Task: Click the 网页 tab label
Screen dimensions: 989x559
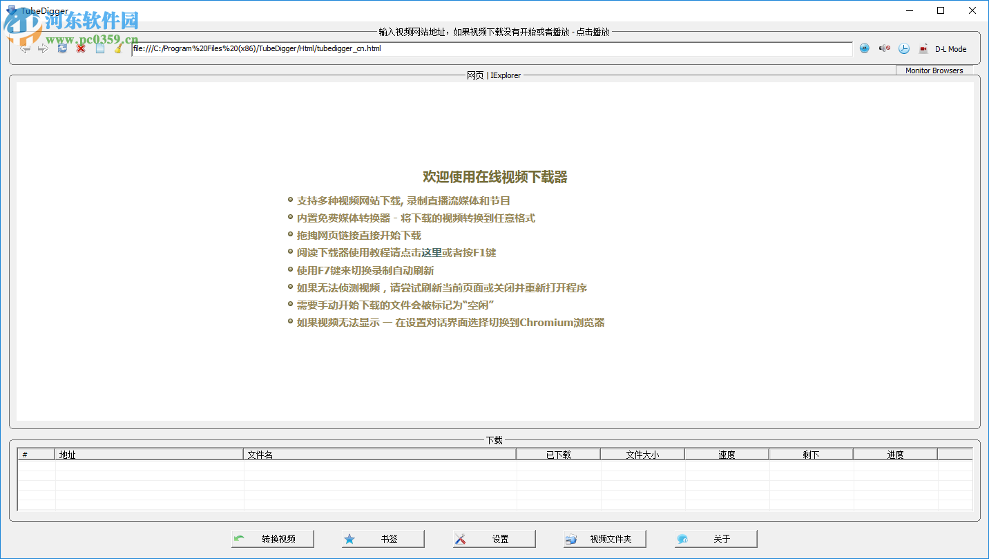Action: pyautogui.click(x=474, y=75)
